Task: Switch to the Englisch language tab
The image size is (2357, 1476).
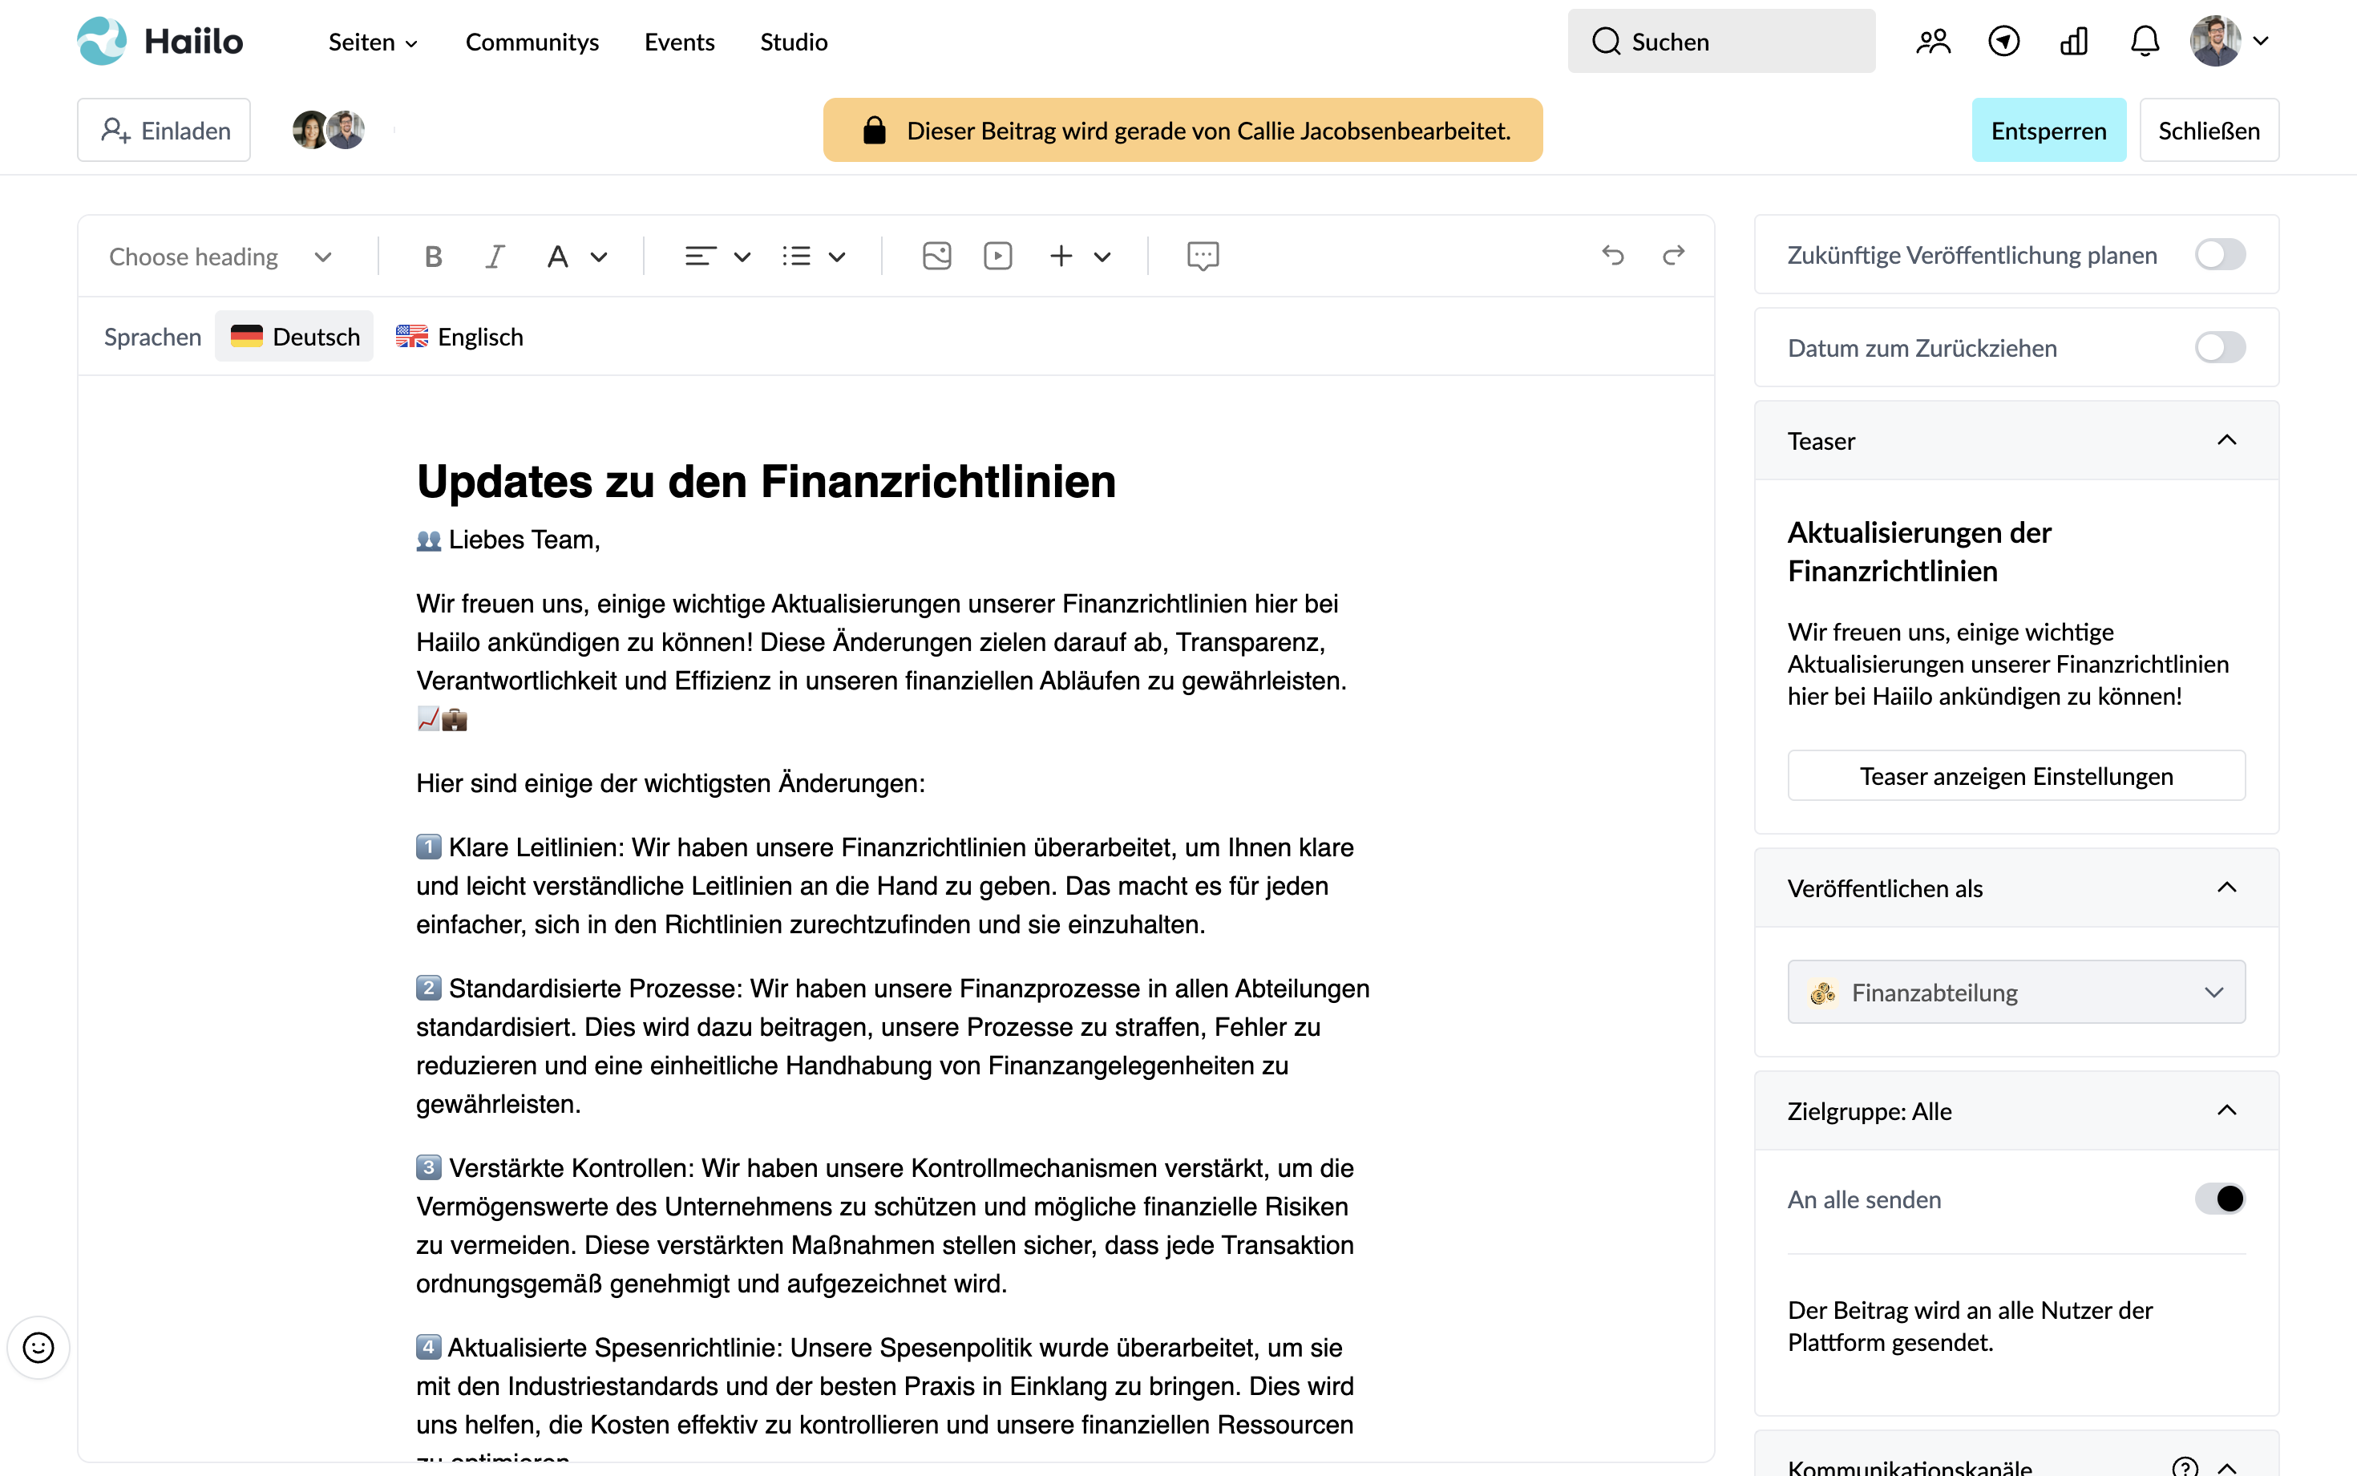Action: [459, 337]
